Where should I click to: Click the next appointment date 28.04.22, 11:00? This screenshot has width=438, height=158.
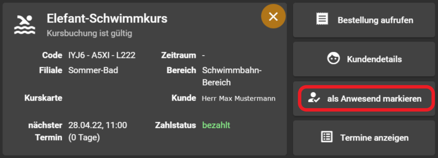97,125
